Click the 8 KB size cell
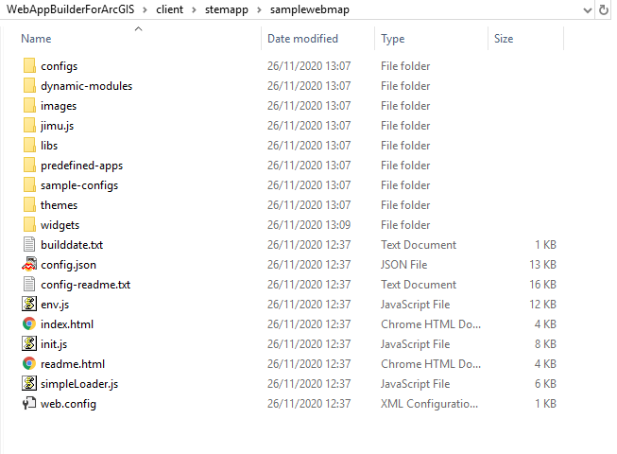The image size is (617, 454). coord(545,343)
